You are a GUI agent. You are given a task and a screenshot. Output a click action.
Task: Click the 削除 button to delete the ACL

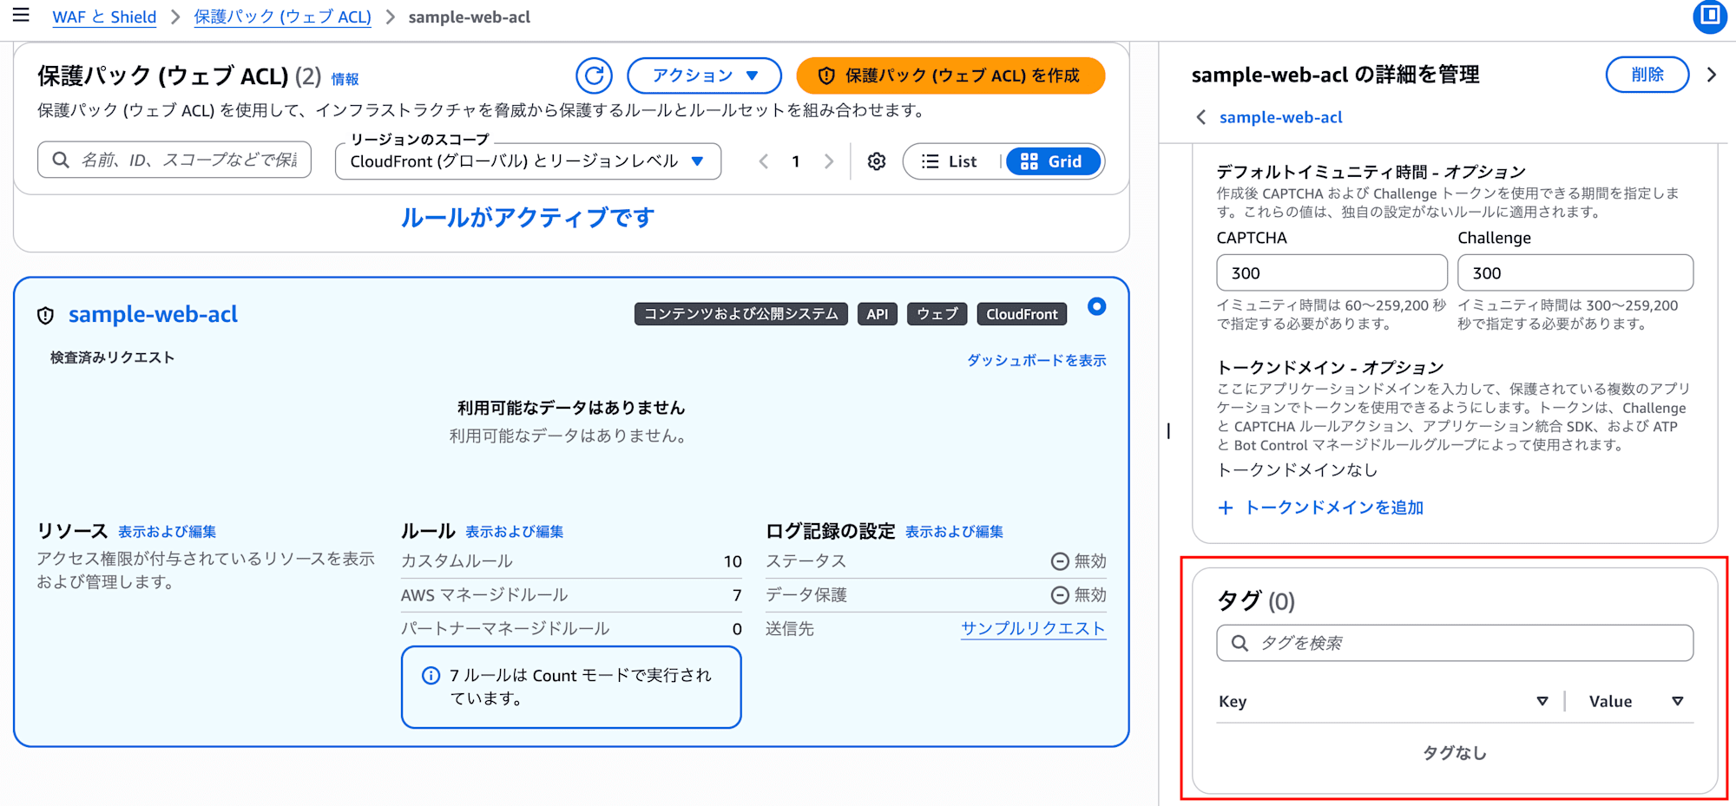click(1646, 75)
